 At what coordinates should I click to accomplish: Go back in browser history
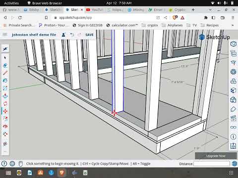pos(5,17)
